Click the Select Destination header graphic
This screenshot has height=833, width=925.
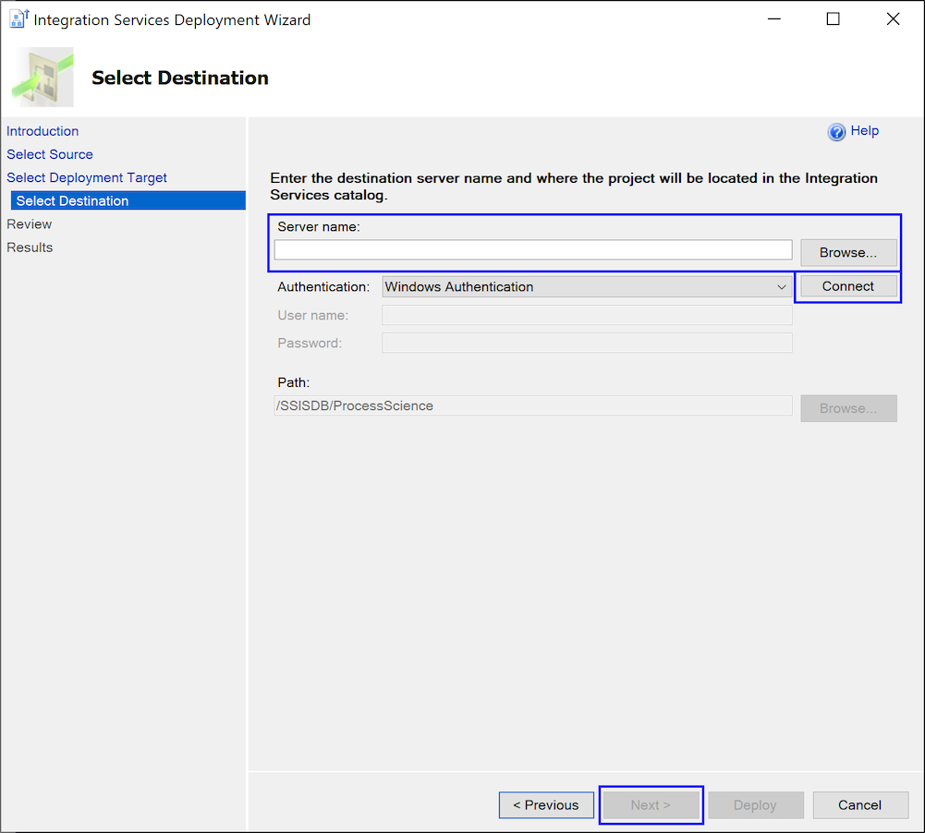click(43, 78)
